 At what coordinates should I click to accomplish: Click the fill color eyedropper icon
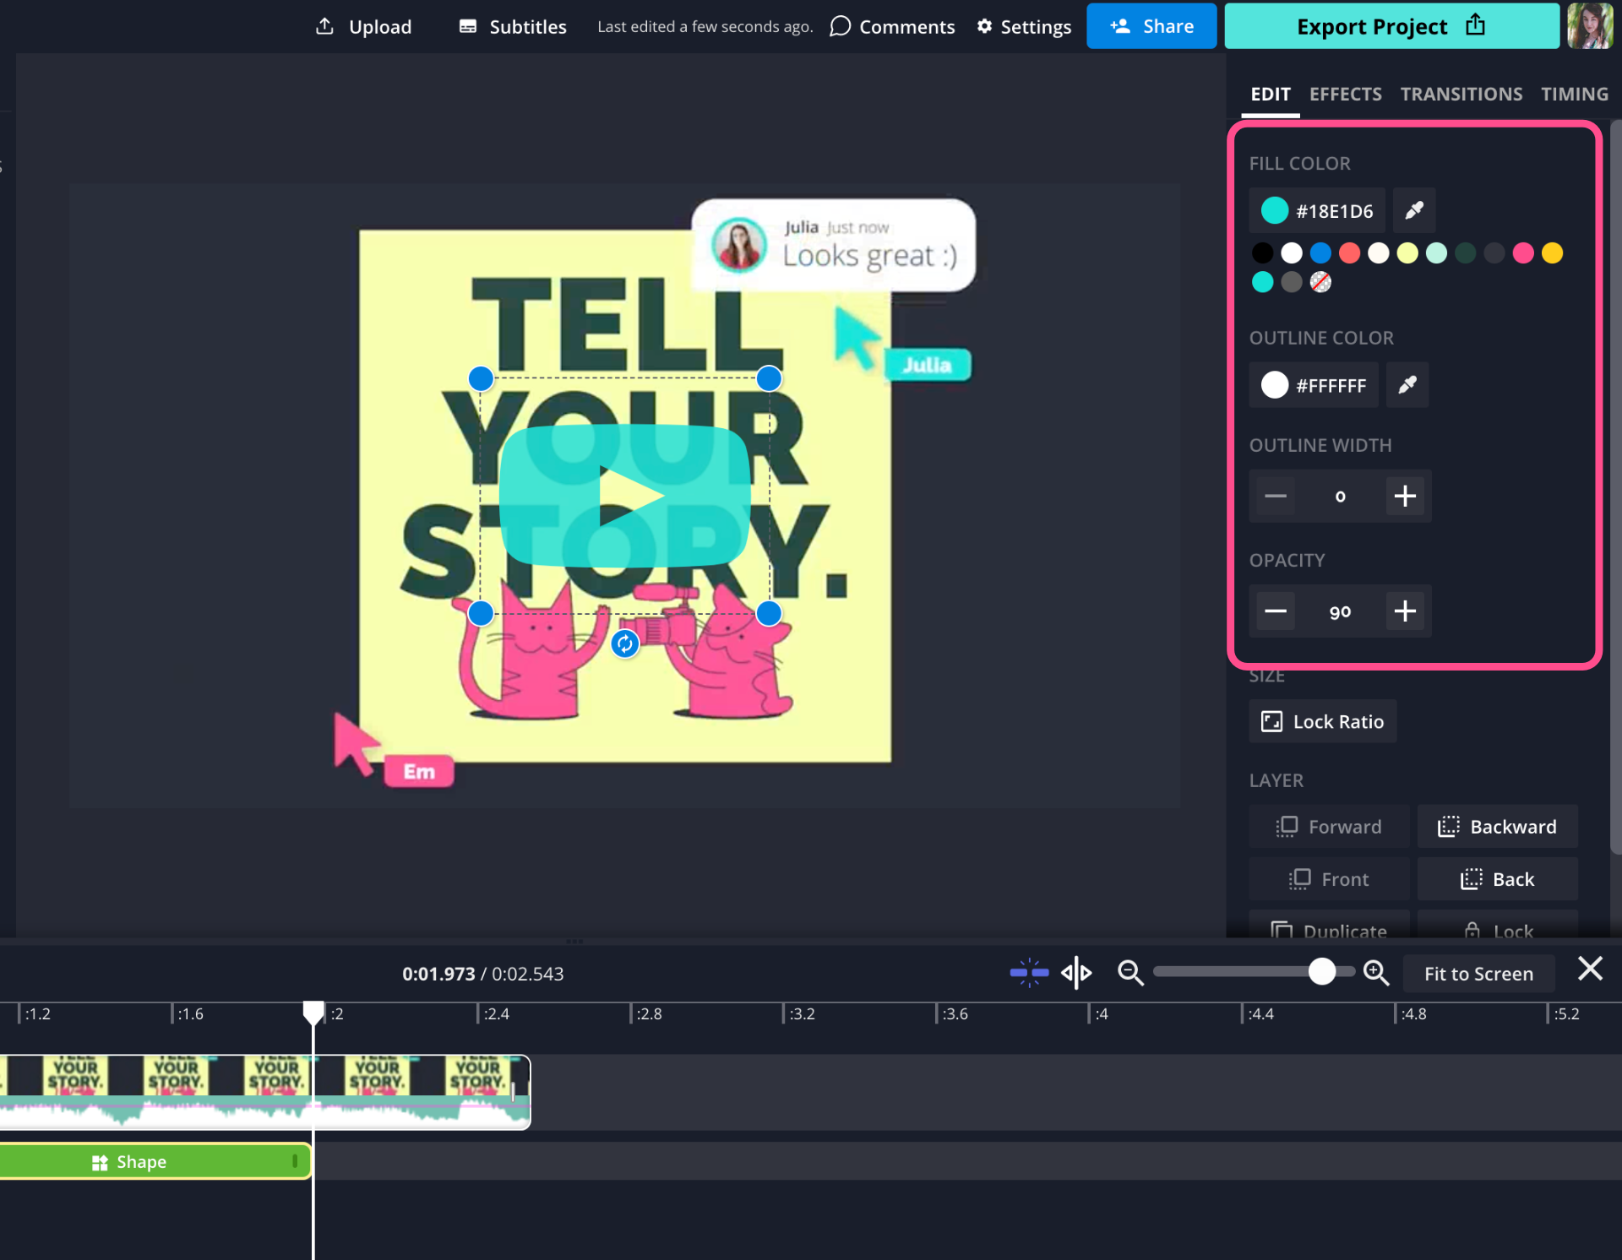(x=1414, y=210)
